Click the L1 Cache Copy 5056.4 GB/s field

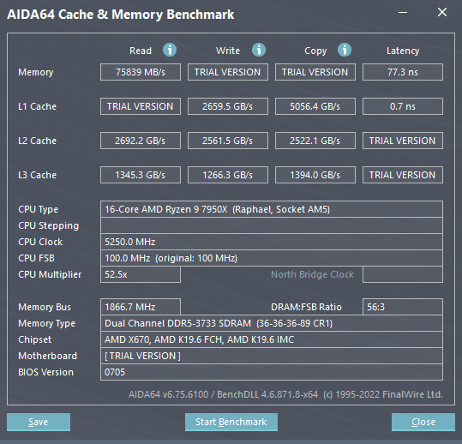pos(315,106)
